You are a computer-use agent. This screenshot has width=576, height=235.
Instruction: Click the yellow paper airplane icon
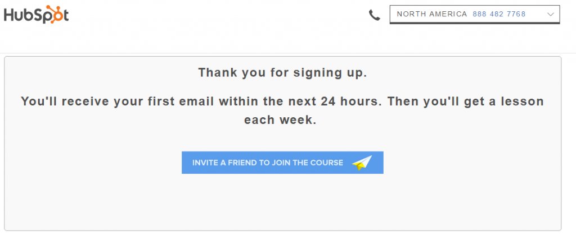pyautogui.click(x=362, y=163)
